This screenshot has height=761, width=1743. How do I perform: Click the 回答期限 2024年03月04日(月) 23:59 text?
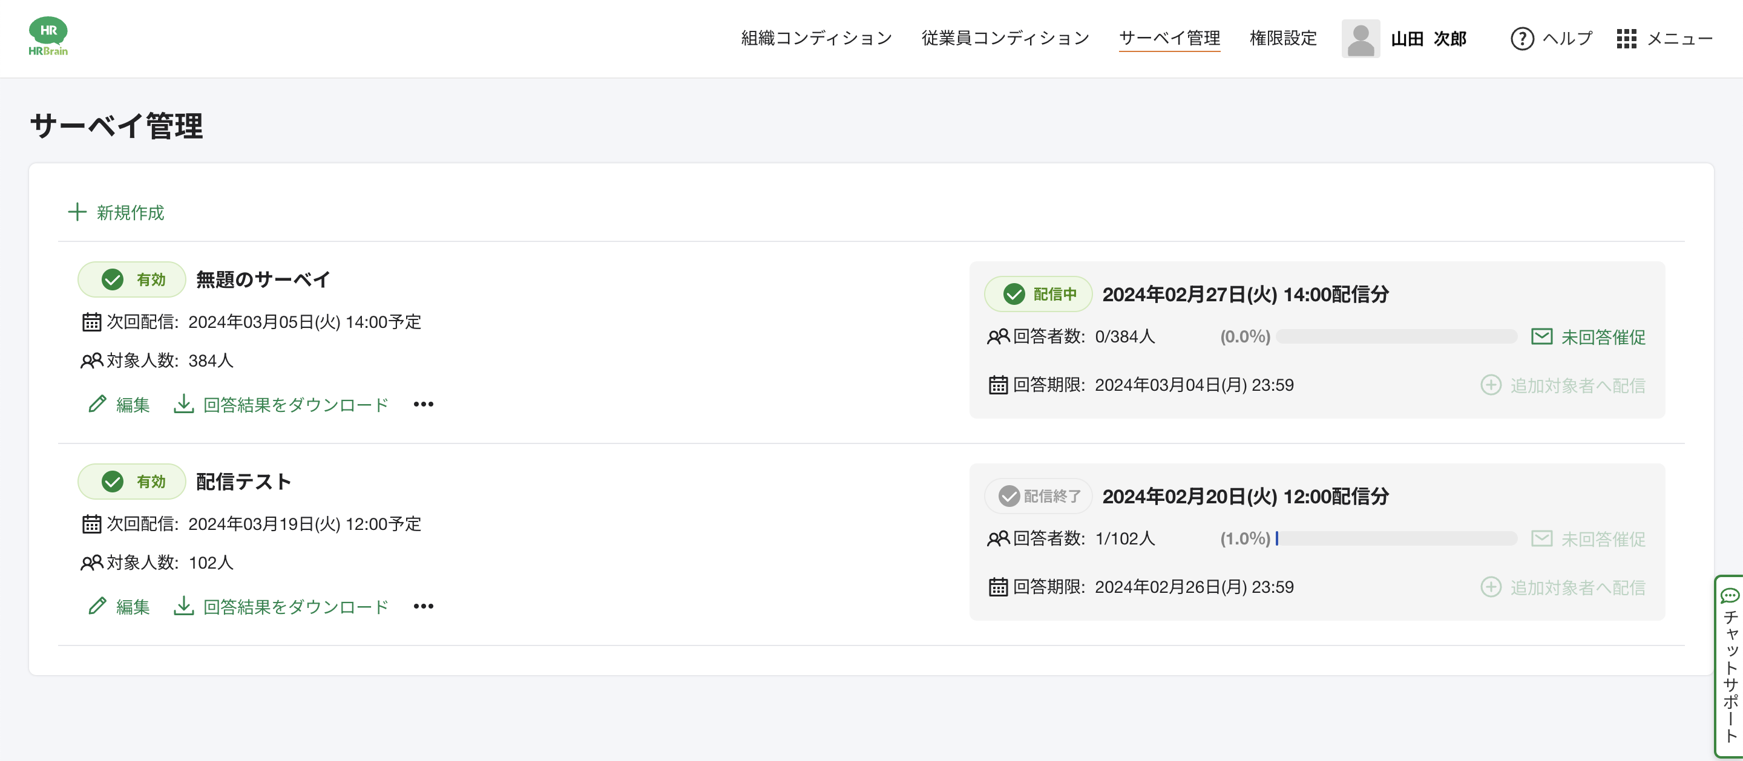(1153, 385)
